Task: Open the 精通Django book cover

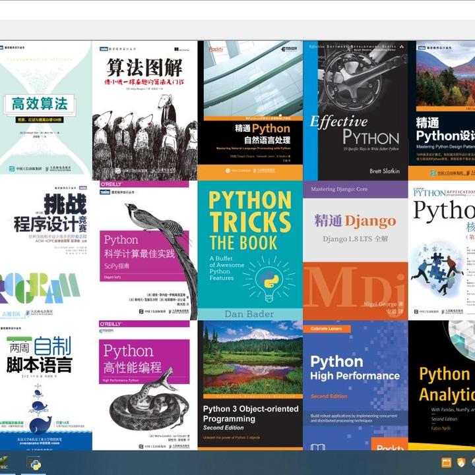Action: pyautogui.click(x=356, y=250)
